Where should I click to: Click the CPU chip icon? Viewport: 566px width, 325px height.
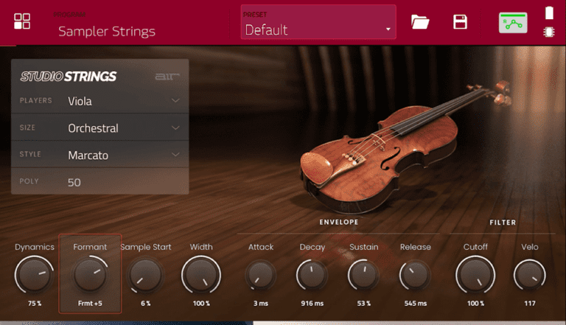[549, 32]
